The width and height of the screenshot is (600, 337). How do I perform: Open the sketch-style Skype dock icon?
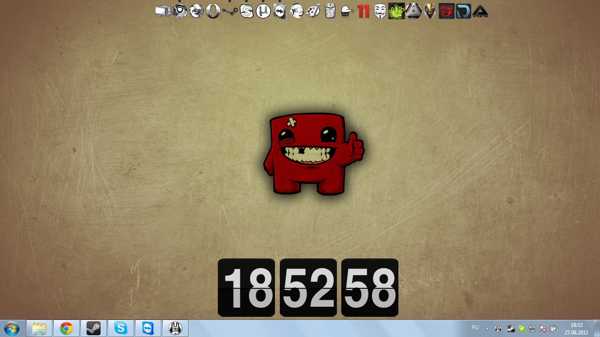246,11
